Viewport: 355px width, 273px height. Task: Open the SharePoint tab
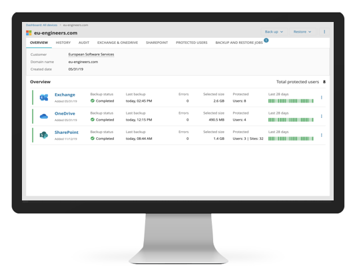pyautogui.click(x=157, y=43)
